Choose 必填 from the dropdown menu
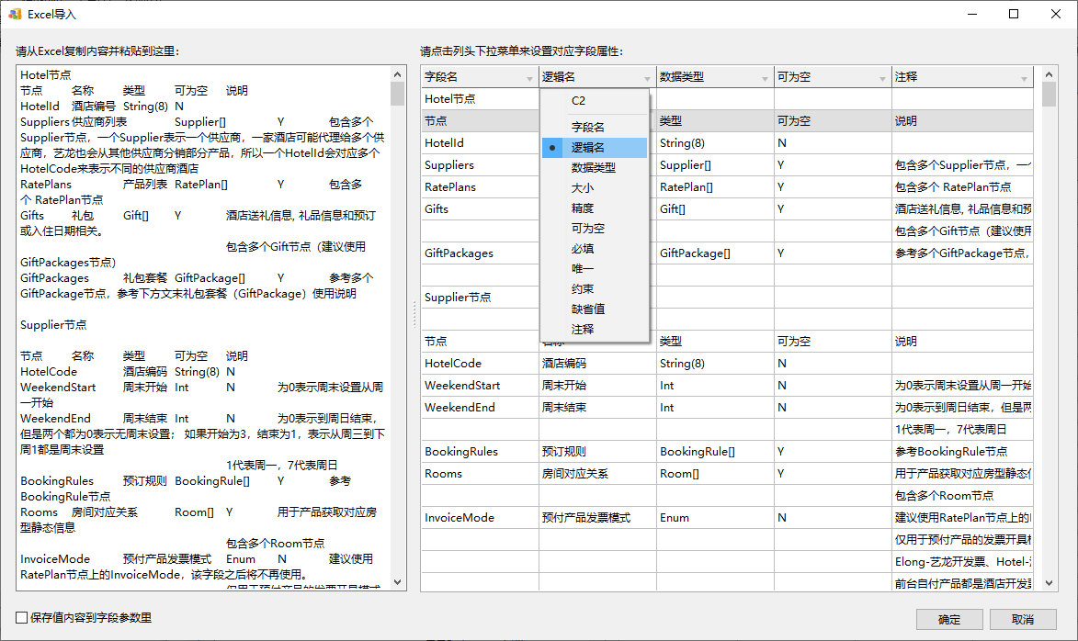This screenshot has width=1078, height=641. tap(595, 249)
